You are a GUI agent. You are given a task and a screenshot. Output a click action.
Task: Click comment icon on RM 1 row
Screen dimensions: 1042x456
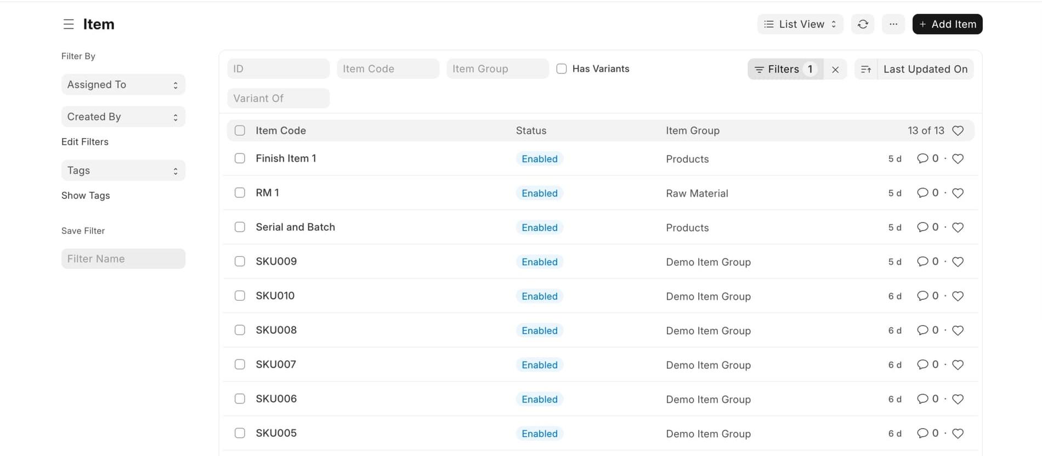(922, 193)
